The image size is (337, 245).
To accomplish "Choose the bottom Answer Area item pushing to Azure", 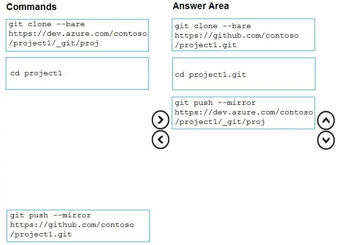I will point(243,113).
